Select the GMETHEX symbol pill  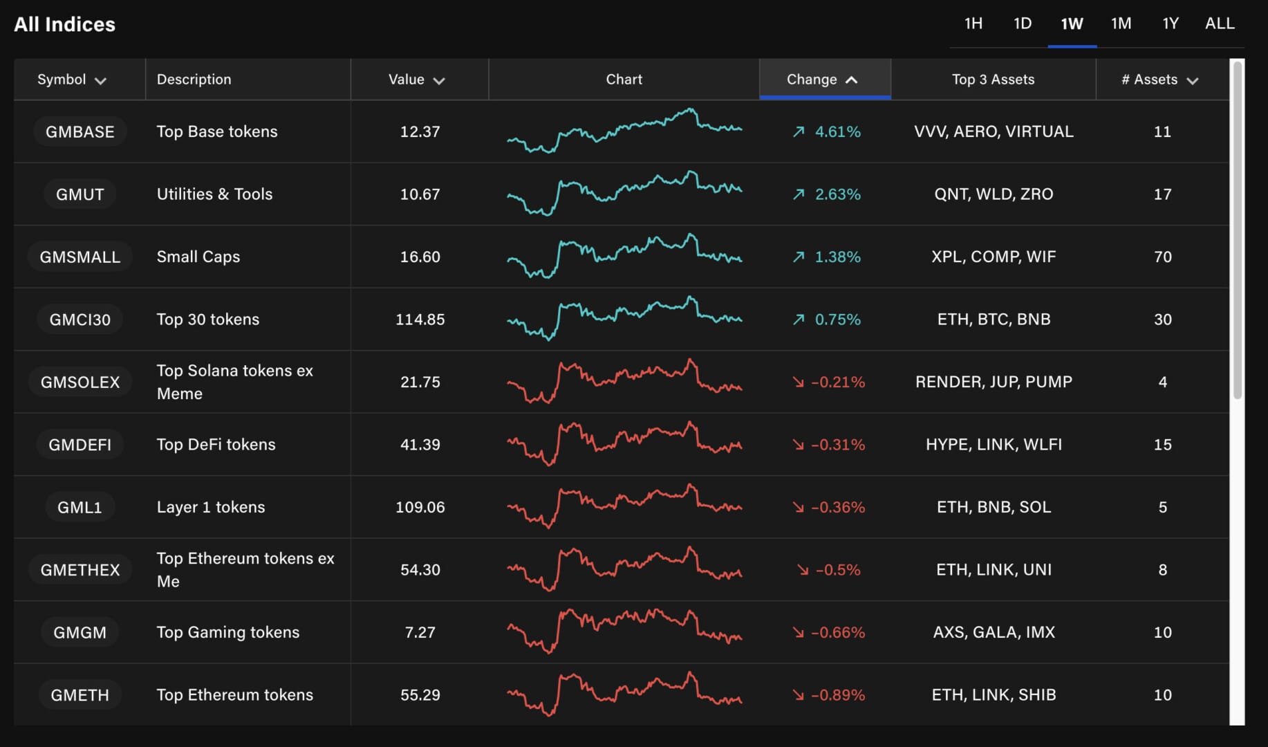point(80,570)
